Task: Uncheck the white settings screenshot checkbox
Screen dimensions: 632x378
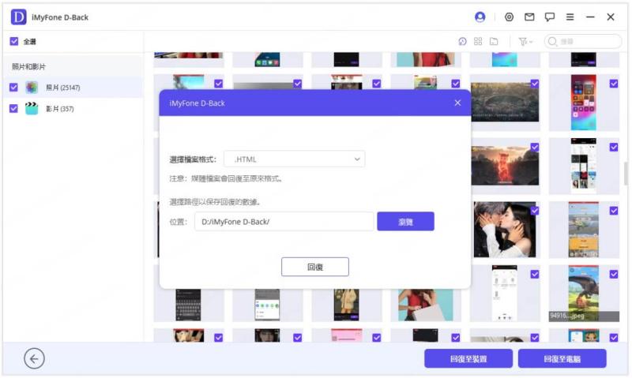Action: (535, 274)
